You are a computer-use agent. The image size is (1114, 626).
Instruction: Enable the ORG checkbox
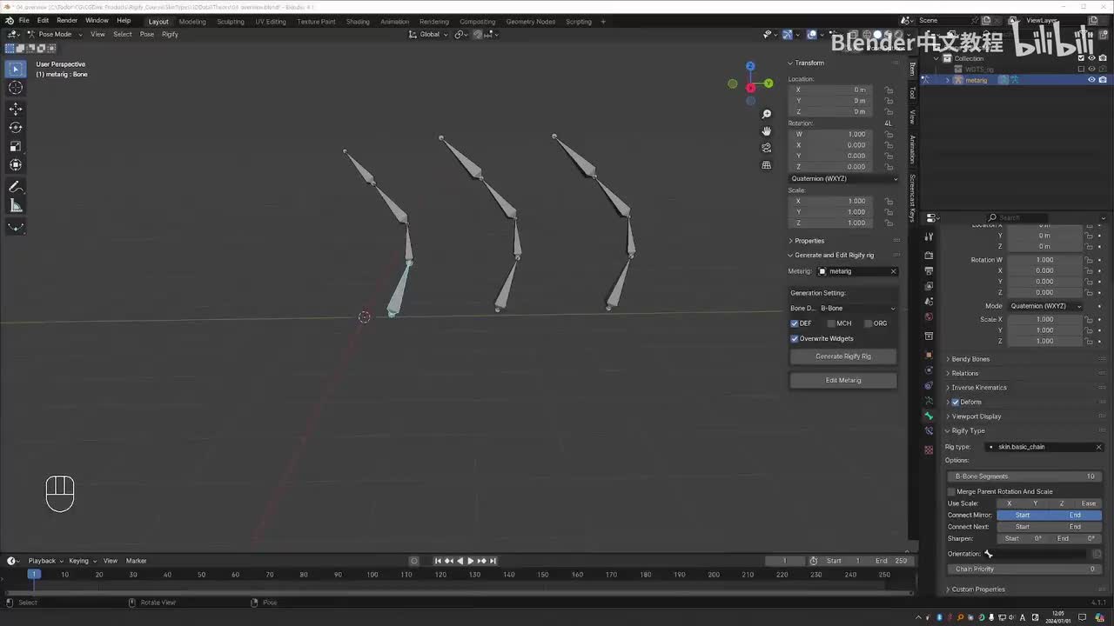pos(868,323)
